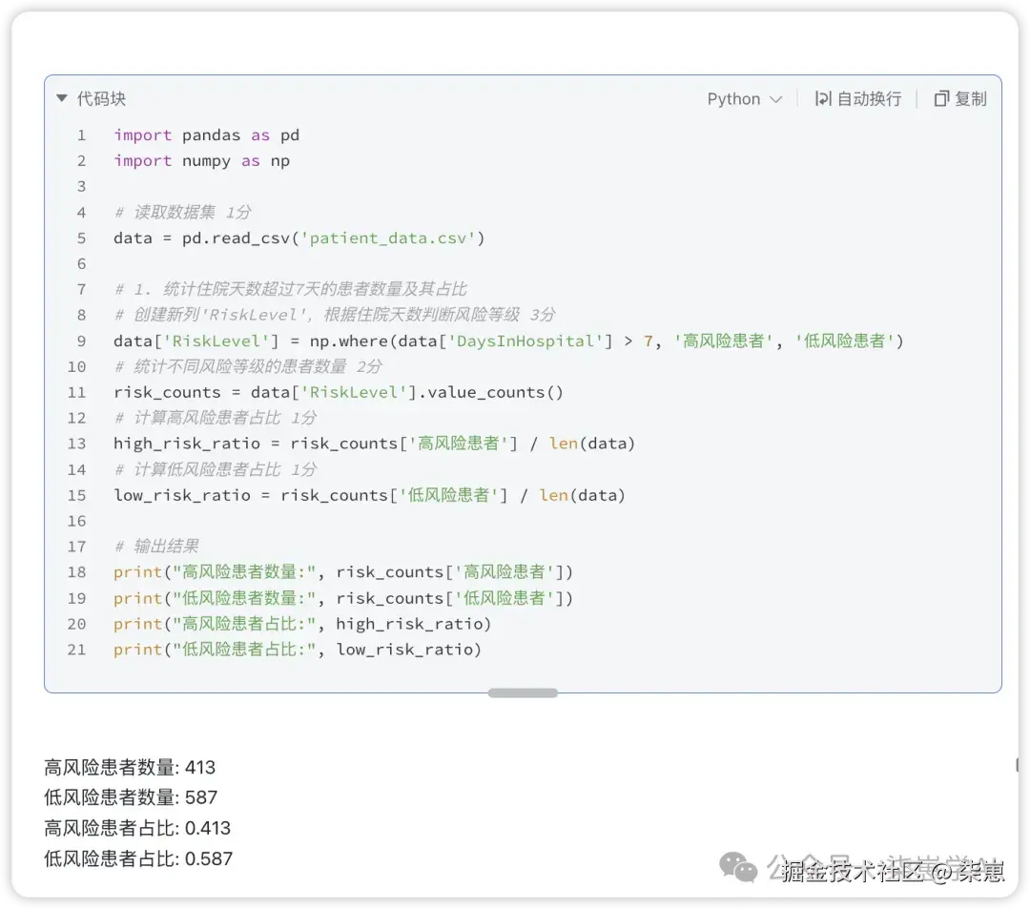Click 复制 to copy the code
Viewport: 1030px width, 909px height.
tap(969, 98)
